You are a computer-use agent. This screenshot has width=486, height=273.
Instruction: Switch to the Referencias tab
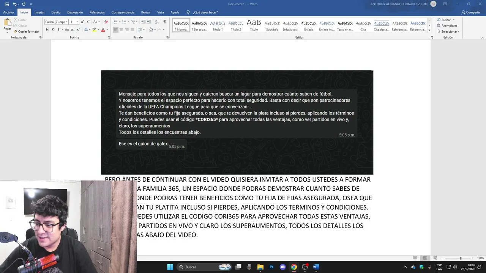97,13
